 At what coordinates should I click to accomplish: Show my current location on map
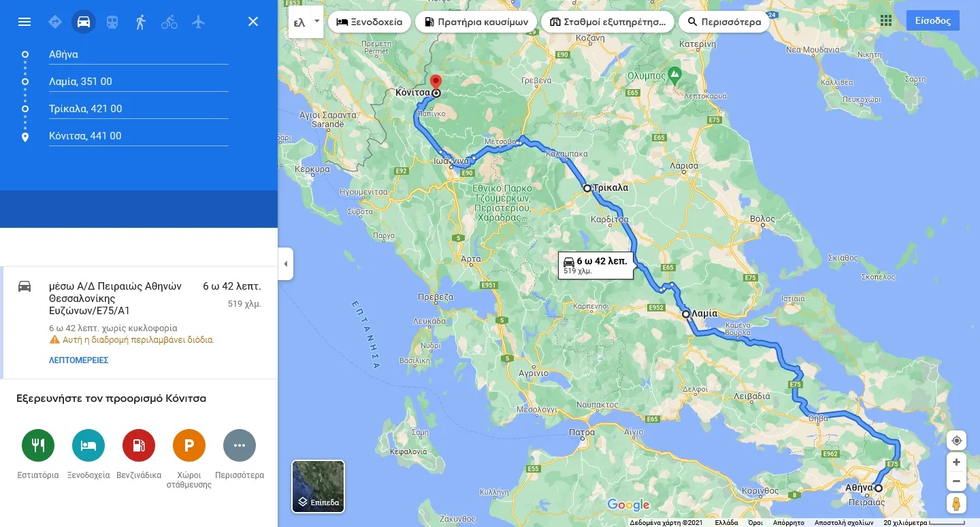coord(956,441)
